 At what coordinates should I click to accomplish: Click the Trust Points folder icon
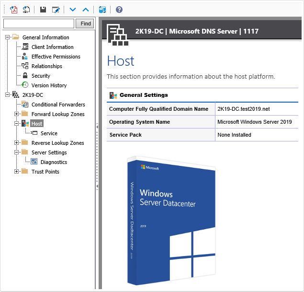24,171
